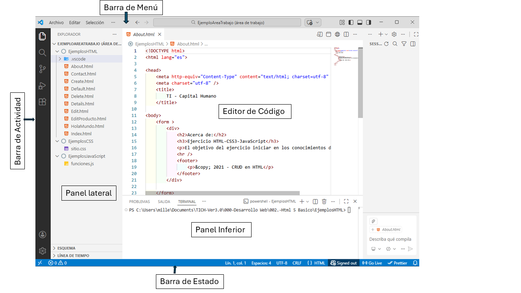Expand the ESQUEMA section
Image resolution: width=521 pixels, height=293 pixels.
coord(66,248)
